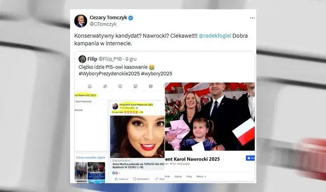326x192 pixels.
Task: Click the Komentarz button under post
Action: click(x=141, y=179)
